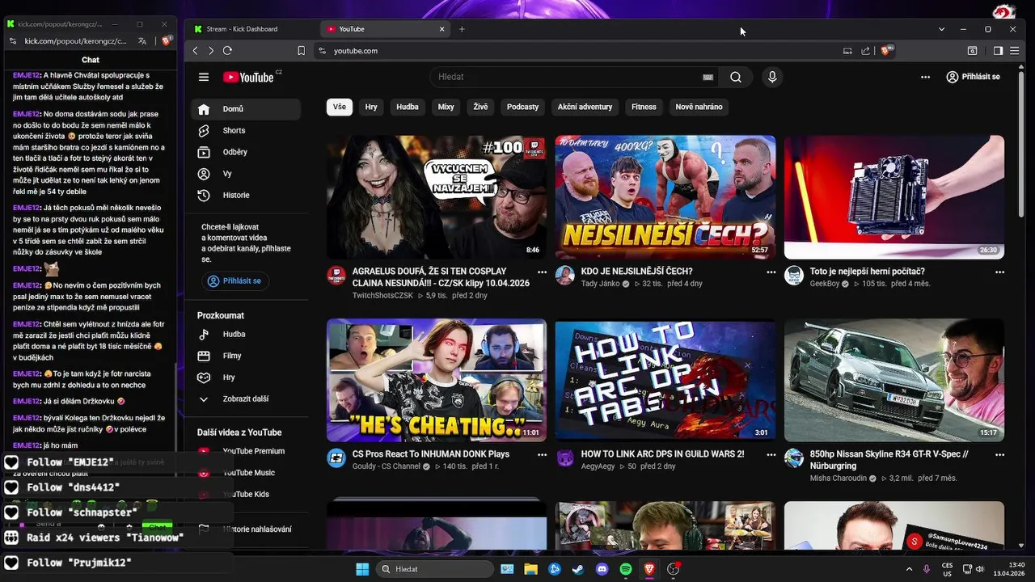The width and height of the screenshot is (1035, 582).
Task: Open options for Toto je nejlepší herní počítač video
Action: (999, 272)
